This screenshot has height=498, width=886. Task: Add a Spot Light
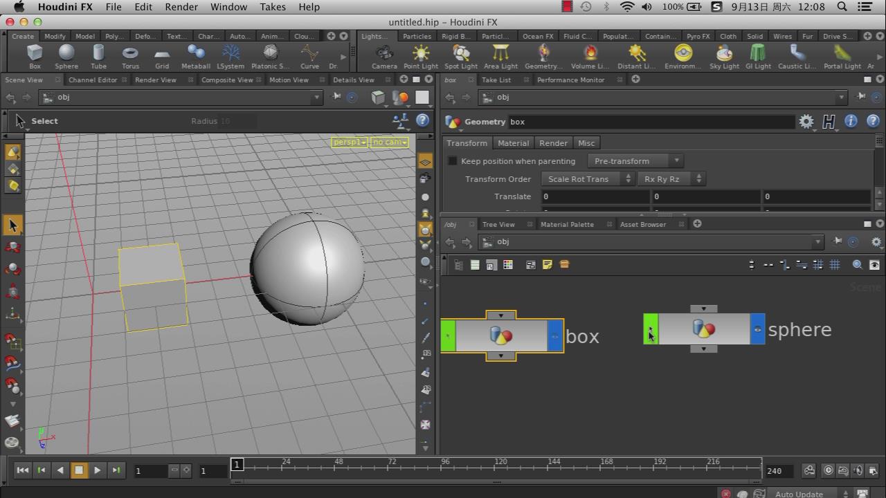click(461, 56)
